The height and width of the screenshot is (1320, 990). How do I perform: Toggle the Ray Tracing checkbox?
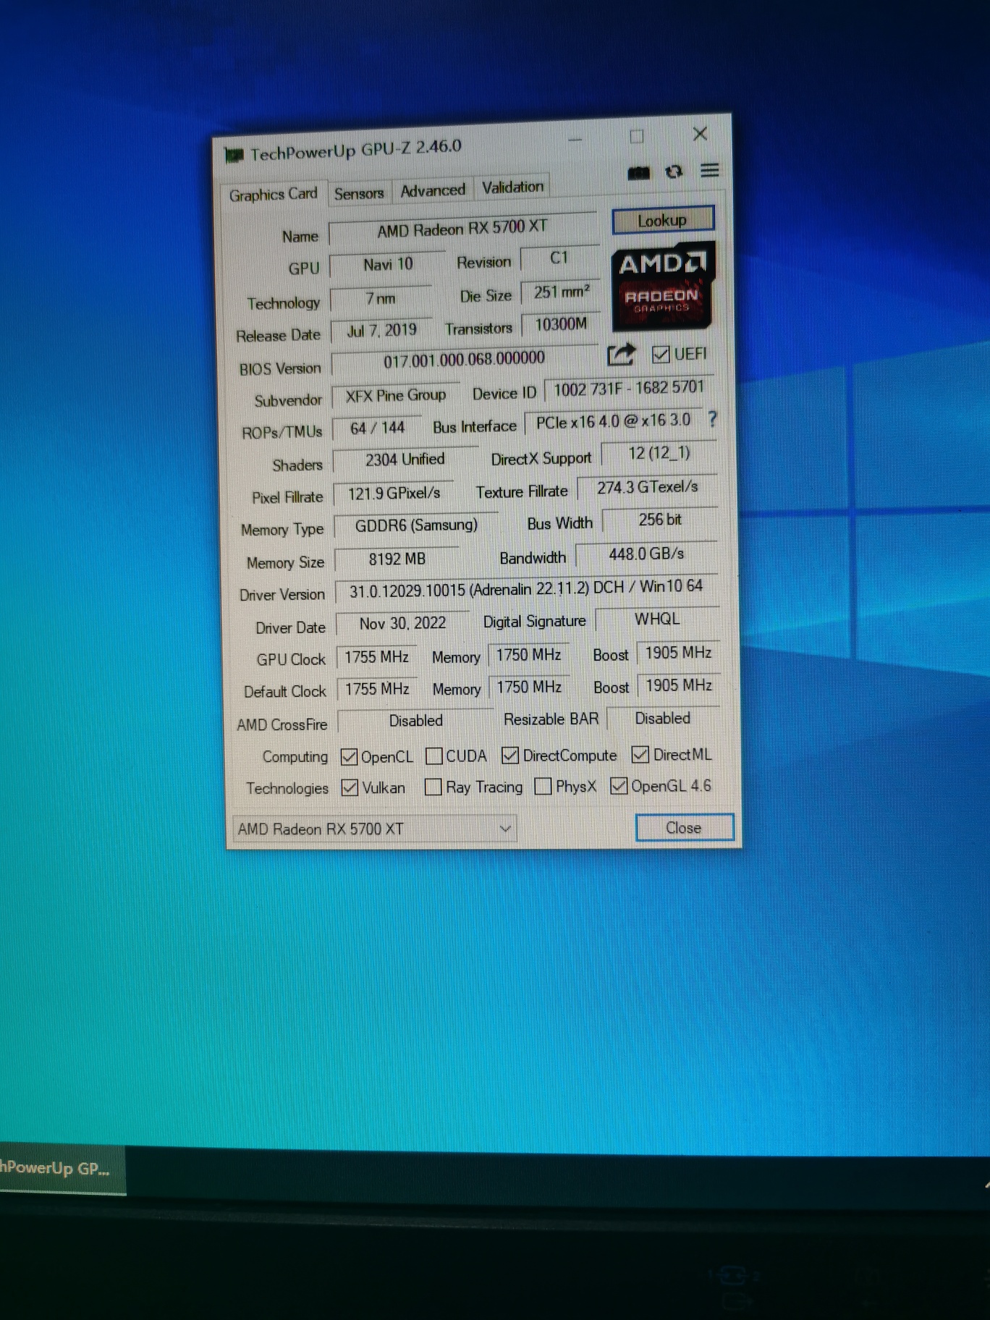(433, 787)
